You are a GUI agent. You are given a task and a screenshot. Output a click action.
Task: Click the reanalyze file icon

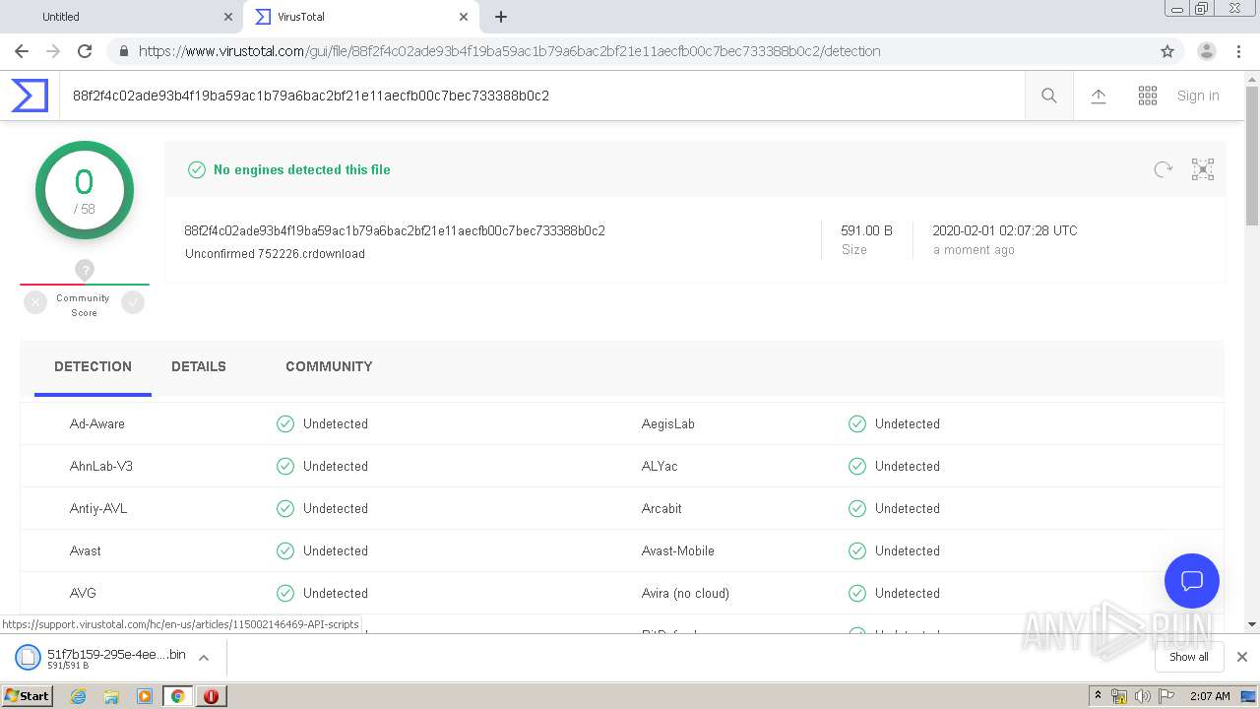pos(1164,169)
